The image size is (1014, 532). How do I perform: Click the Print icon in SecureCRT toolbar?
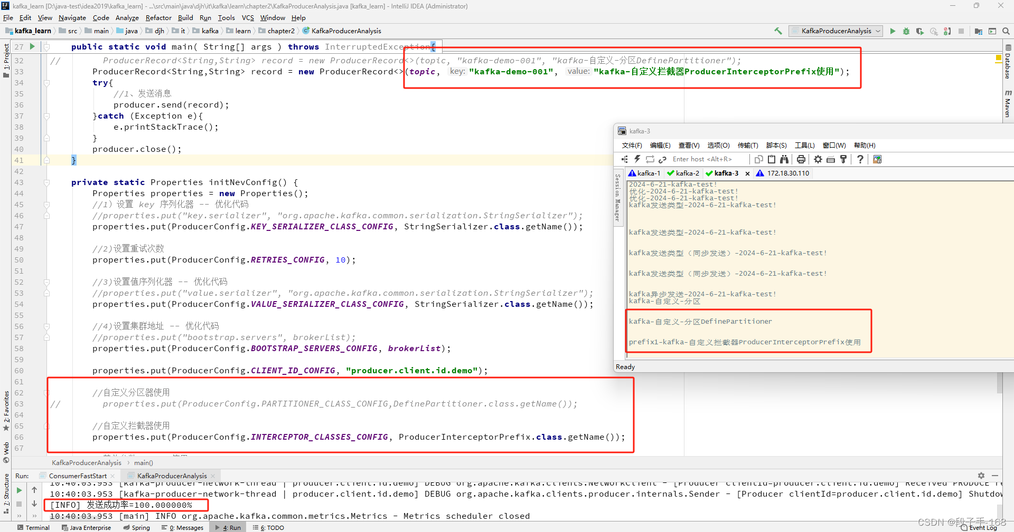click(801, 159)
